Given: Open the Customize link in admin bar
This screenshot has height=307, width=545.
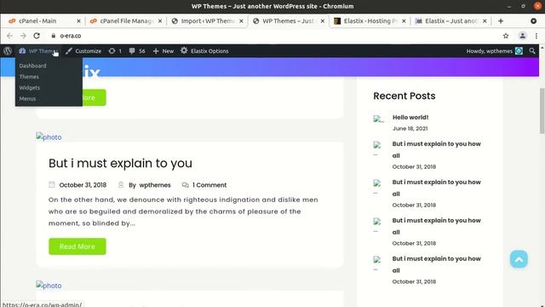Looking at the screenshot, I should click(83, 51).
